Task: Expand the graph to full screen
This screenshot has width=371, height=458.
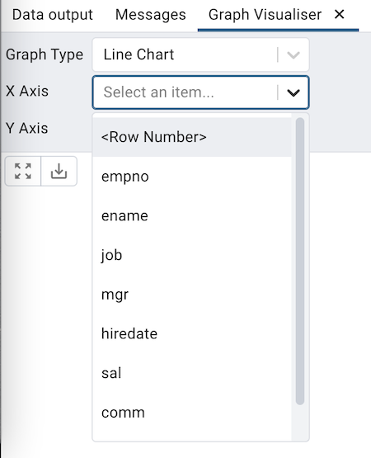Action: click(x=23, y=171)
